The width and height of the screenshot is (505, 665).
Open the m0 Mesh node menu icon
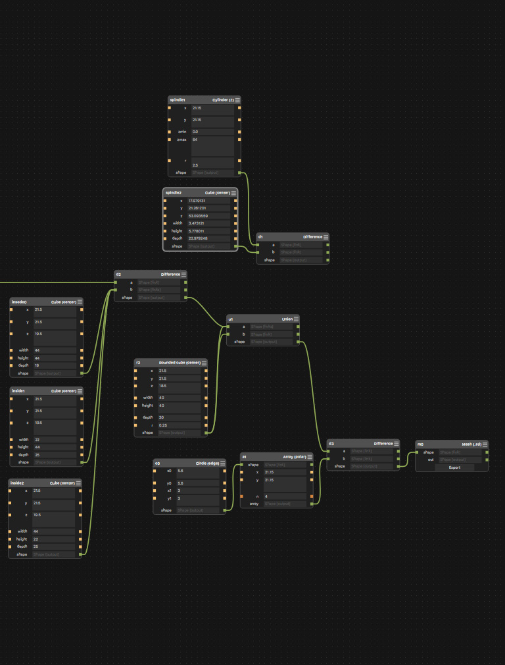coord(485,444)
